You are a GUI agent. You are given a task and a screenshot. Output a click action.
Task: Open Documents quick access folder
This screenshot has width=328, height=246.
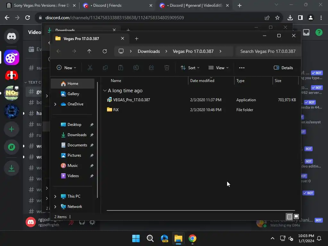click(73, 145)
